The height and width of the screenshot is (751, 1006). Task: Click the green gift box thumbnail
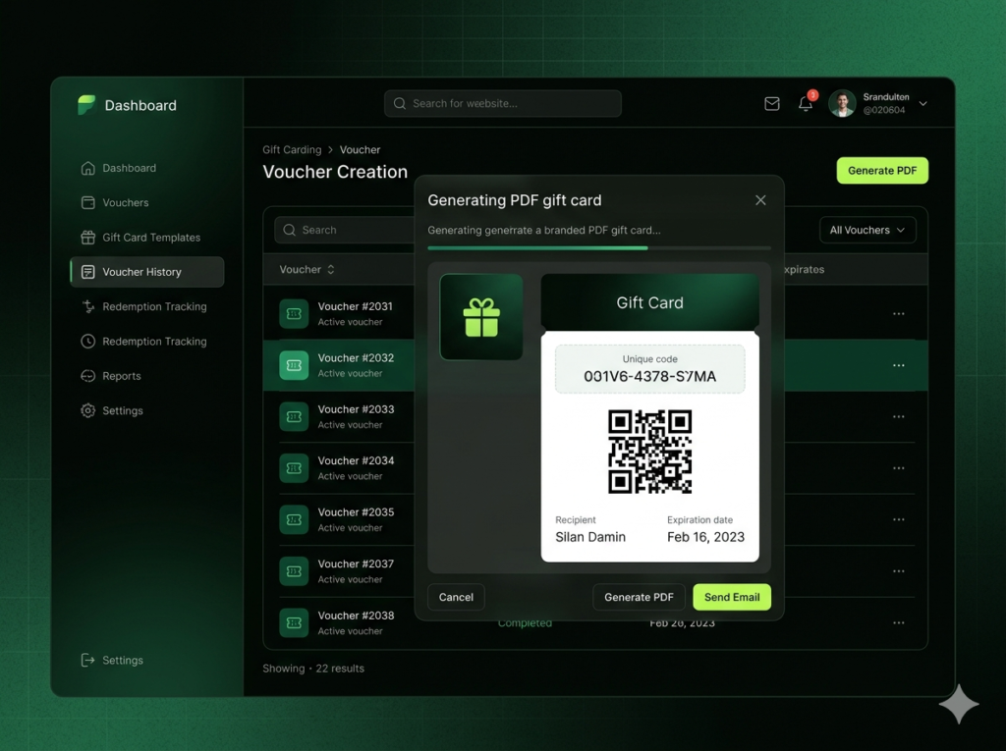[481, 317]
